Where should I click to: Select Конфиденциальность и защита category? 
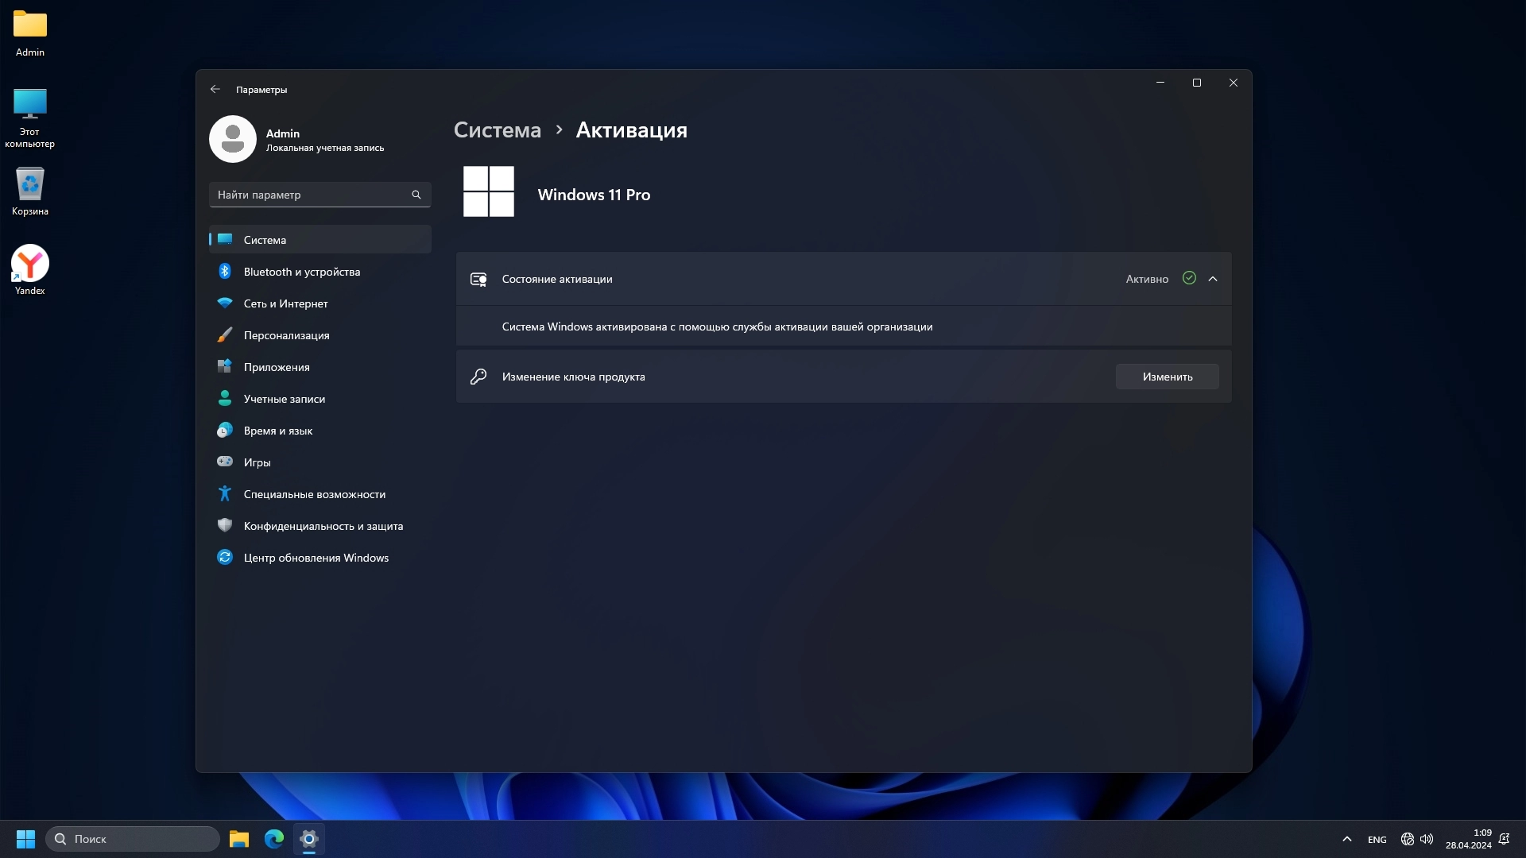point(323,526)
